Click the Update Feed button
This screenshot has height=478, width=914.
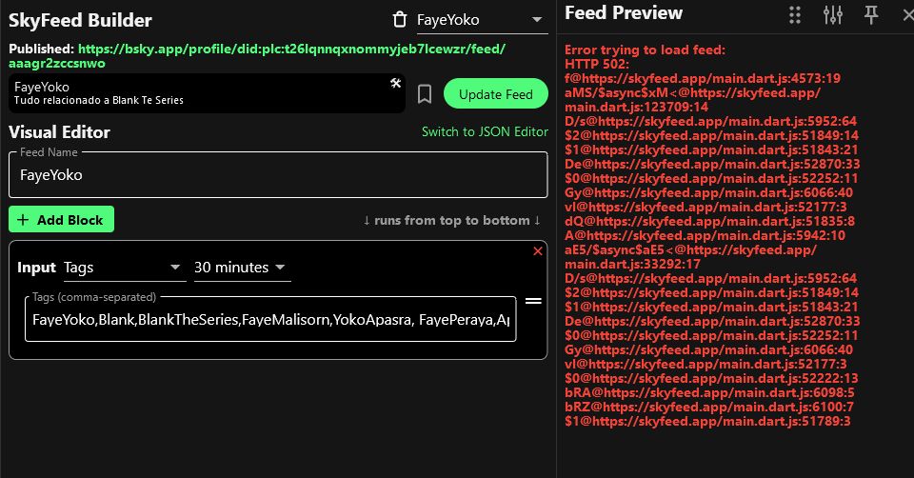coord(495,94)
